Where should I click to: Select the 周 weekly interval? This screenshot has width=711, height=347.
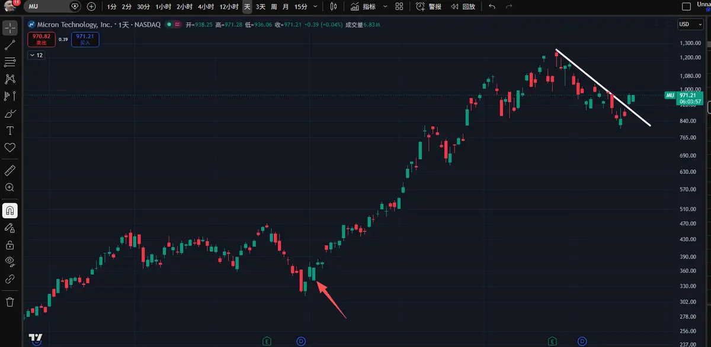click(274, 7)
